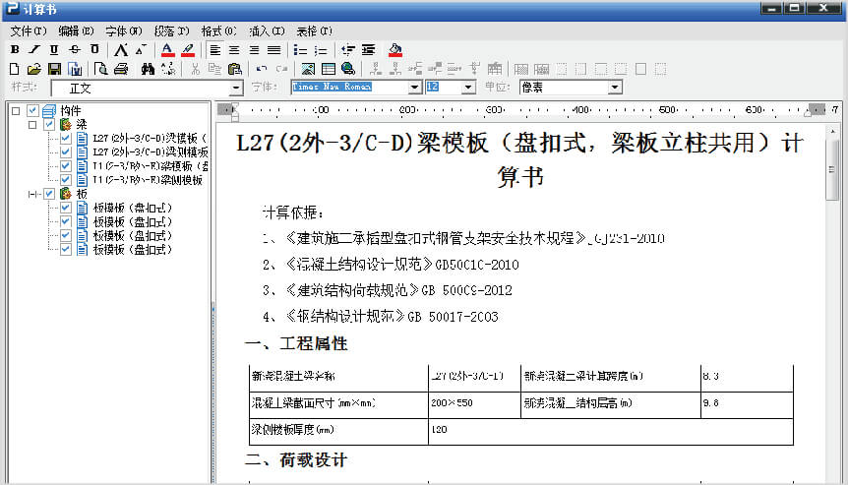Toggle bold formatting in the toolbar
The height and width of the screenshot is (485, 848).
(15, 49)
